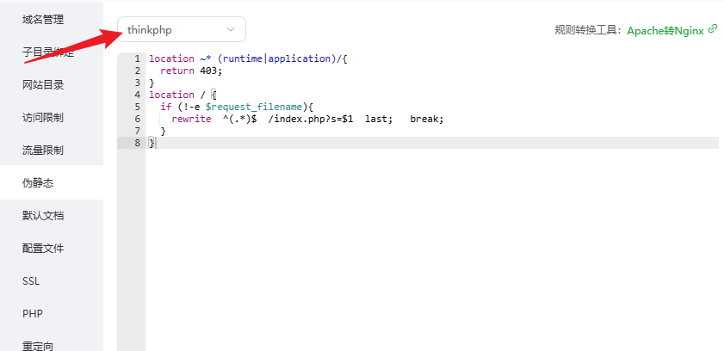Screen dimensions: 724x351
Task: Open 默认文档 settings
Action: (42, 215)
